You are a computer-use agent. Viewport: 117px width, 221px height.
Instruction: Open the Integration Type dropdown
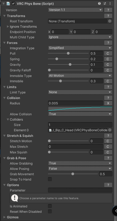tap(80, 48)
